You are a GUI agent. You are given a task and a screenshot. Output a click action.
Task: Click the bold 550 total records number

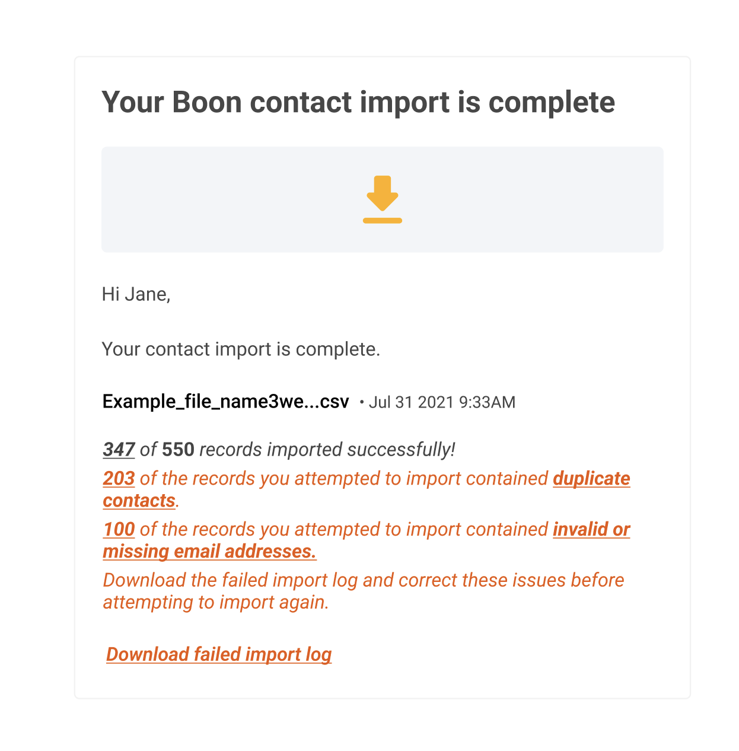[x=178, y=450]
